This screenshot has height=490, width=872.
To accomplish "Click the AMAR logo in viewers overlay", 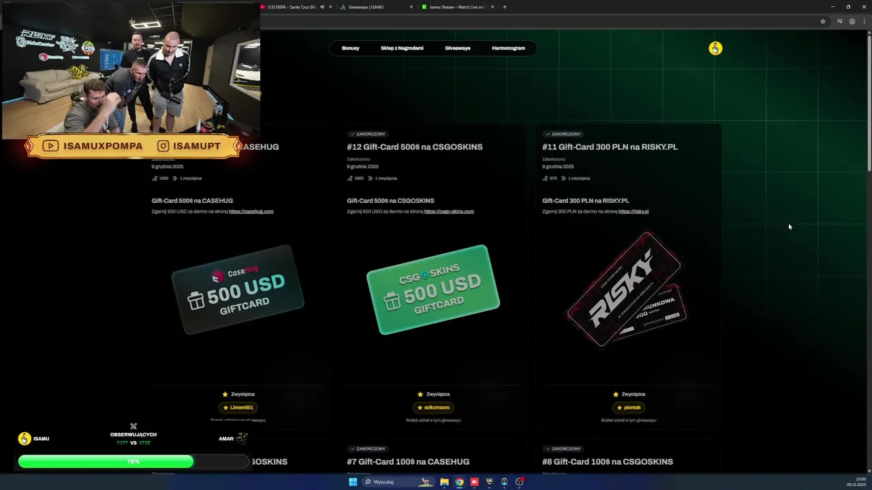I will click(241, 438).
